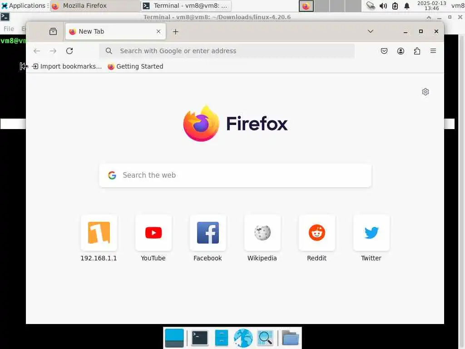Switch to Mozilla Firefox taskbar button
The image size is (465, 349).
pyautogui.click(x=95, y=5)
